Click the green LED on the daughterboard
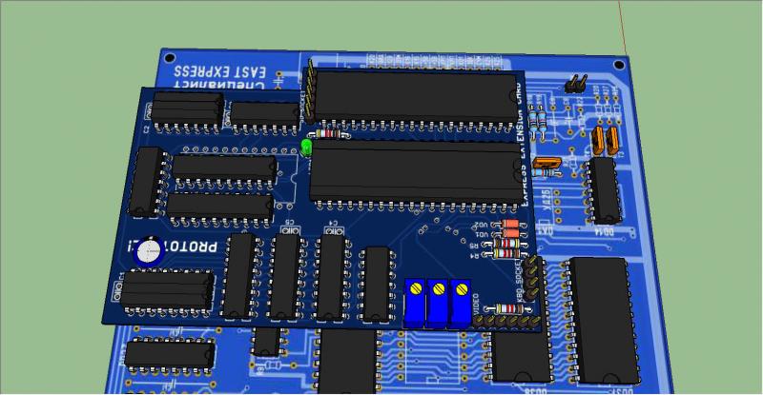This screenshot has width=763, height=395. (307, 148)
